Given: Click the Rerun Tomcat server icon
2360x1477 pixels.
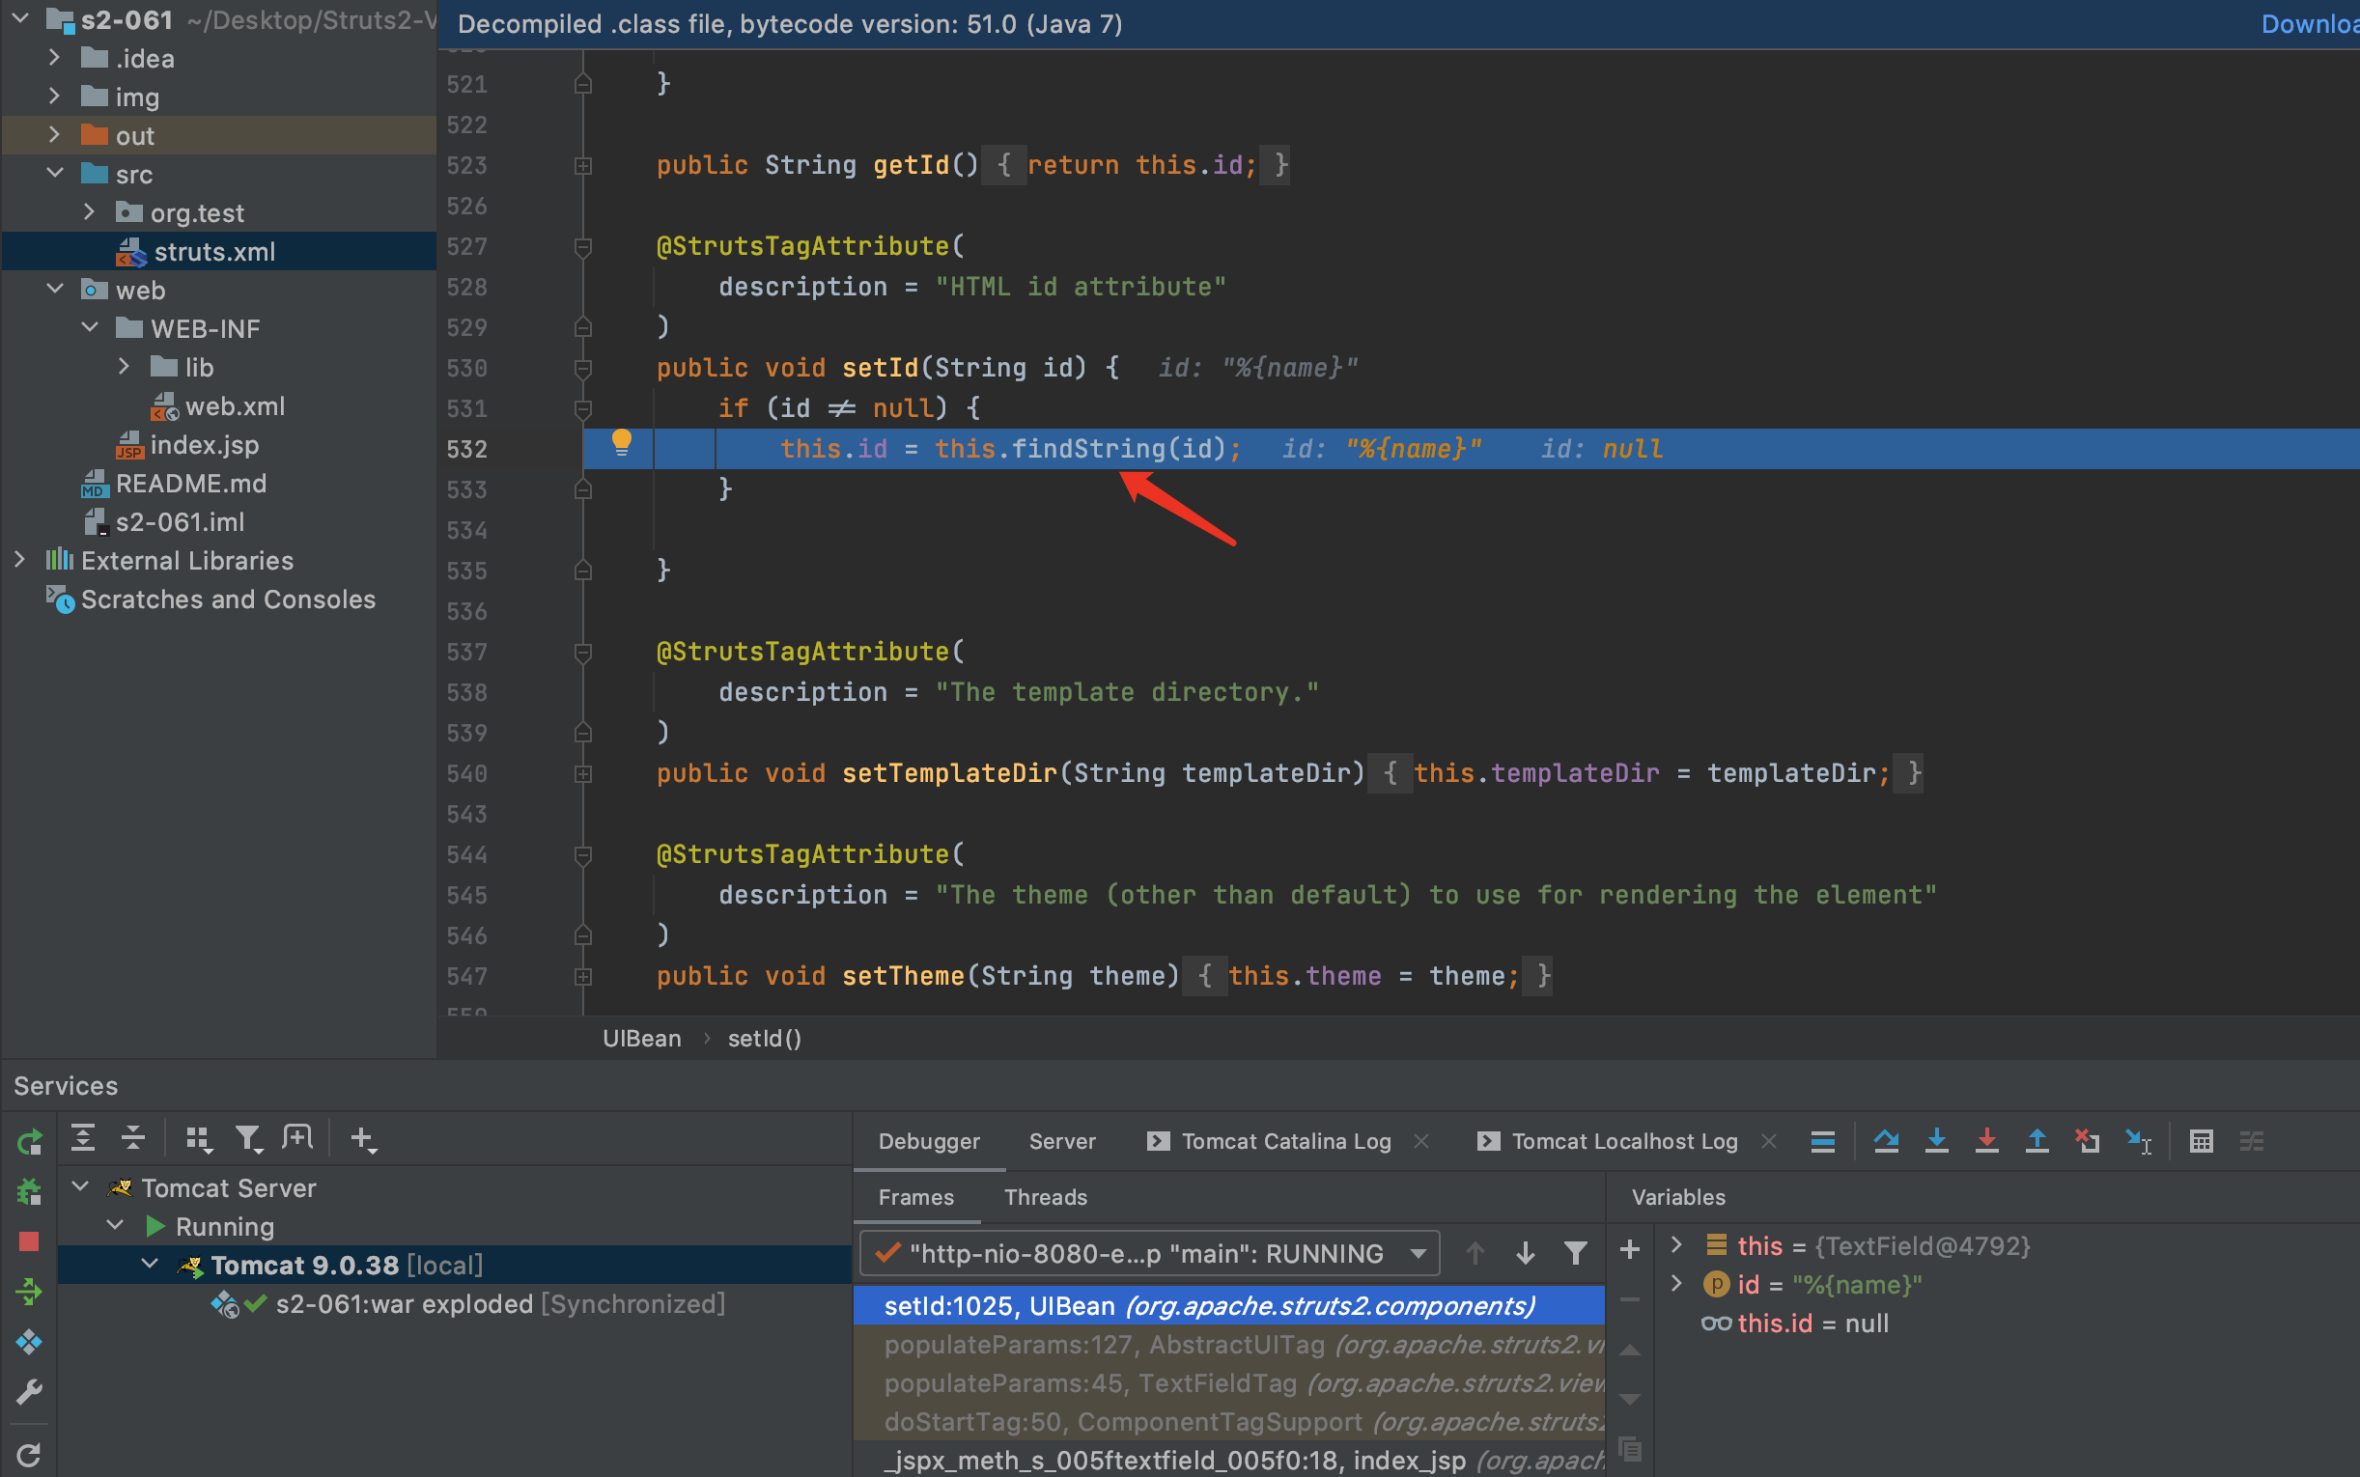Looking at the screenshot, I should 29,1141.
